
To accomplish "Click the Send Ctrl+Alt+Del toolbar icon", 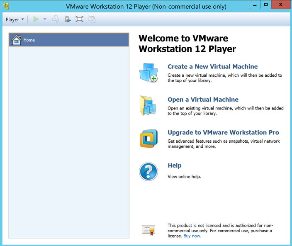I will pyautogui.click(x=56, y=19).
